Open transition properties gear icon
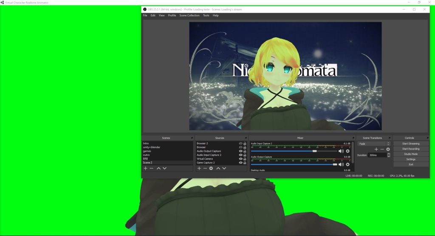This screenshot has height=236, width=435. coord(388,149)
